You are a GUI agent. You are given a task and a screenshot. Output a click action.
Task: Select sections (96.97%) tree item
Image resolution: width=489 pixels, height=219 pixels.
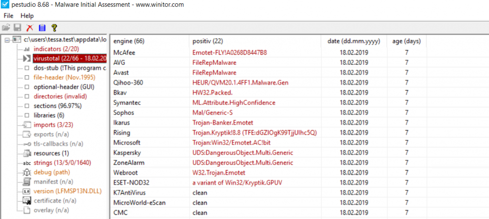(x=57, y=106)
